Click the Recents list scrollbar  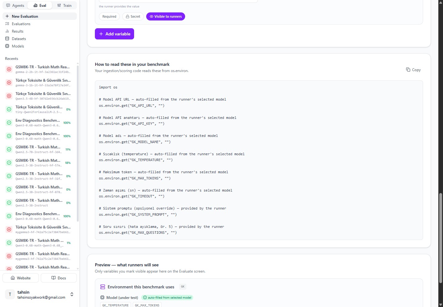(x=78, y=143)
